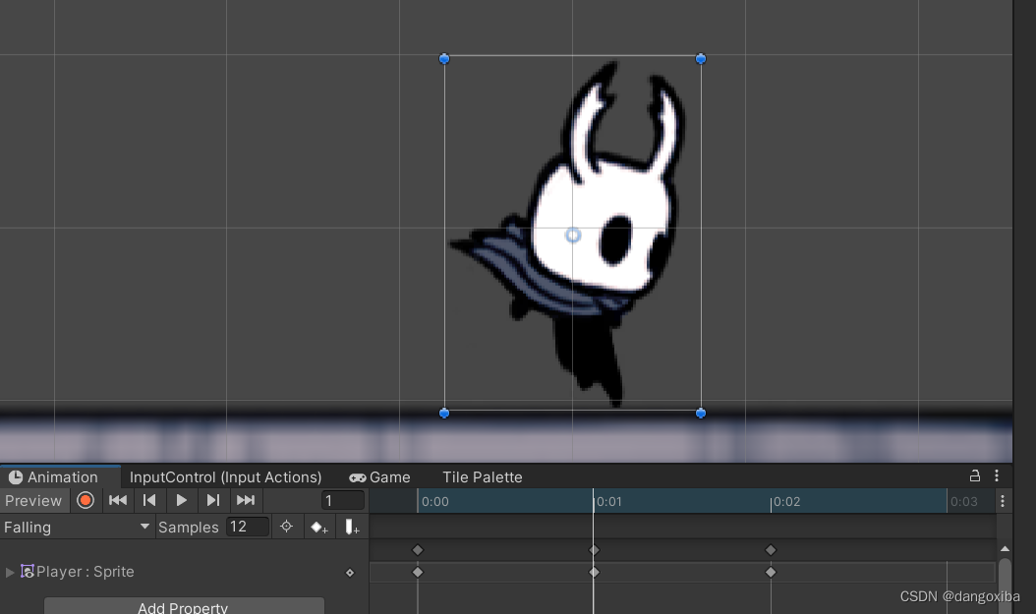Viewport: 1036px width, 614px height.
Task: Toggle Preview mode in Animation window
Action: pos(33,500)
